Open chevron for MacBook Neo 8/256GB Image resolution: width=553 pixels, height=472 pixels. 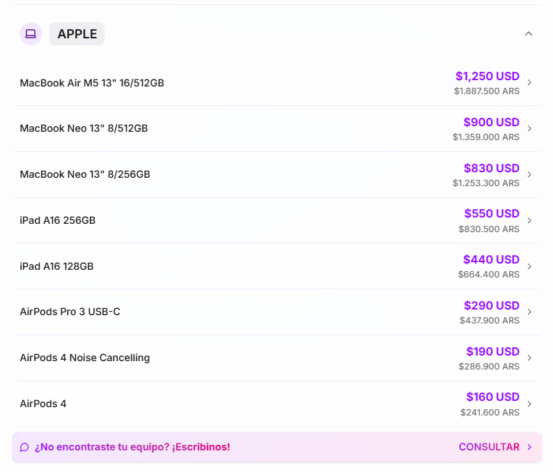tap(529, 174)
